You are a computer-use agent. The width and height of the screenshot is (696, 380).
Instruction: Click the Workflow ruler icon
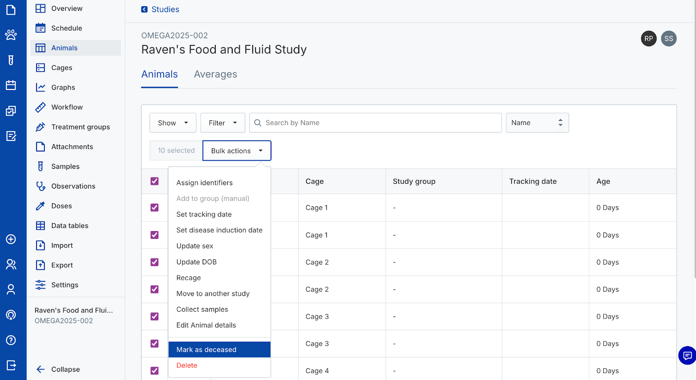coord(40,107)
